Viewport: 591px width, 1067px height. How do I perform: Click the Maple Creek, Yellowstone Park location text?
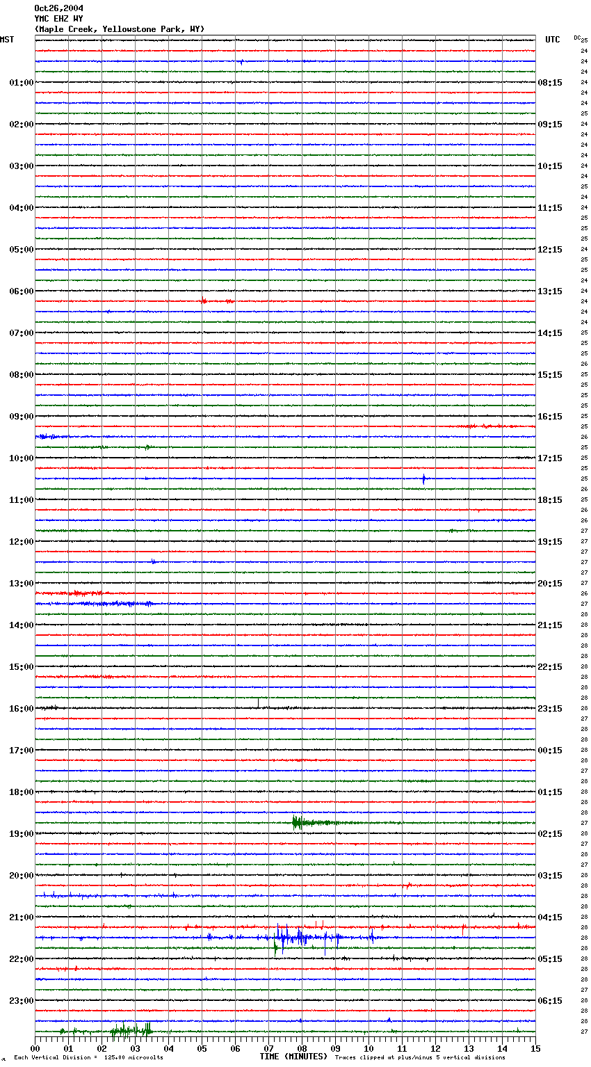(120, 29)
